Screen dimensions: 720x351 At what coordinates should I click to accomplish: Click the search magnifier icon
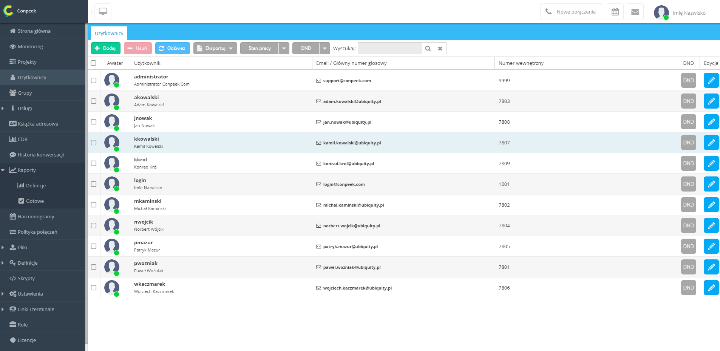(428, 48)
